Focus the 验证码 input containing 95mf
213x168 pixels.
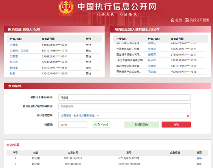click(x=73, y=125)
